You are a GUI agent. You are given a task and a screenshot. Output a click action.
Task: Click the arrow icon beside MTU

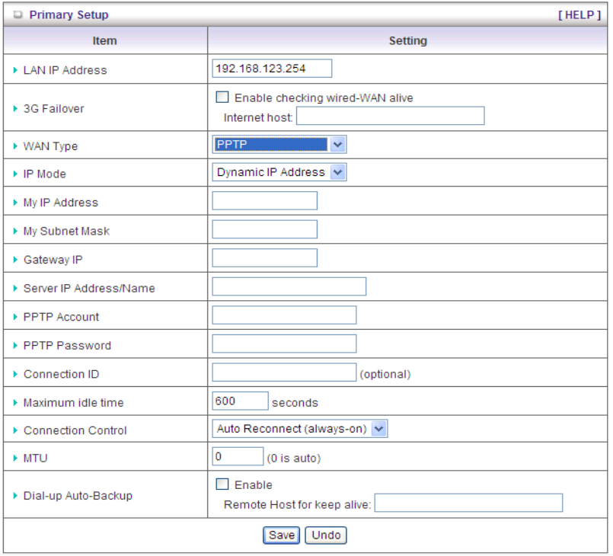(x=16, y=459)
